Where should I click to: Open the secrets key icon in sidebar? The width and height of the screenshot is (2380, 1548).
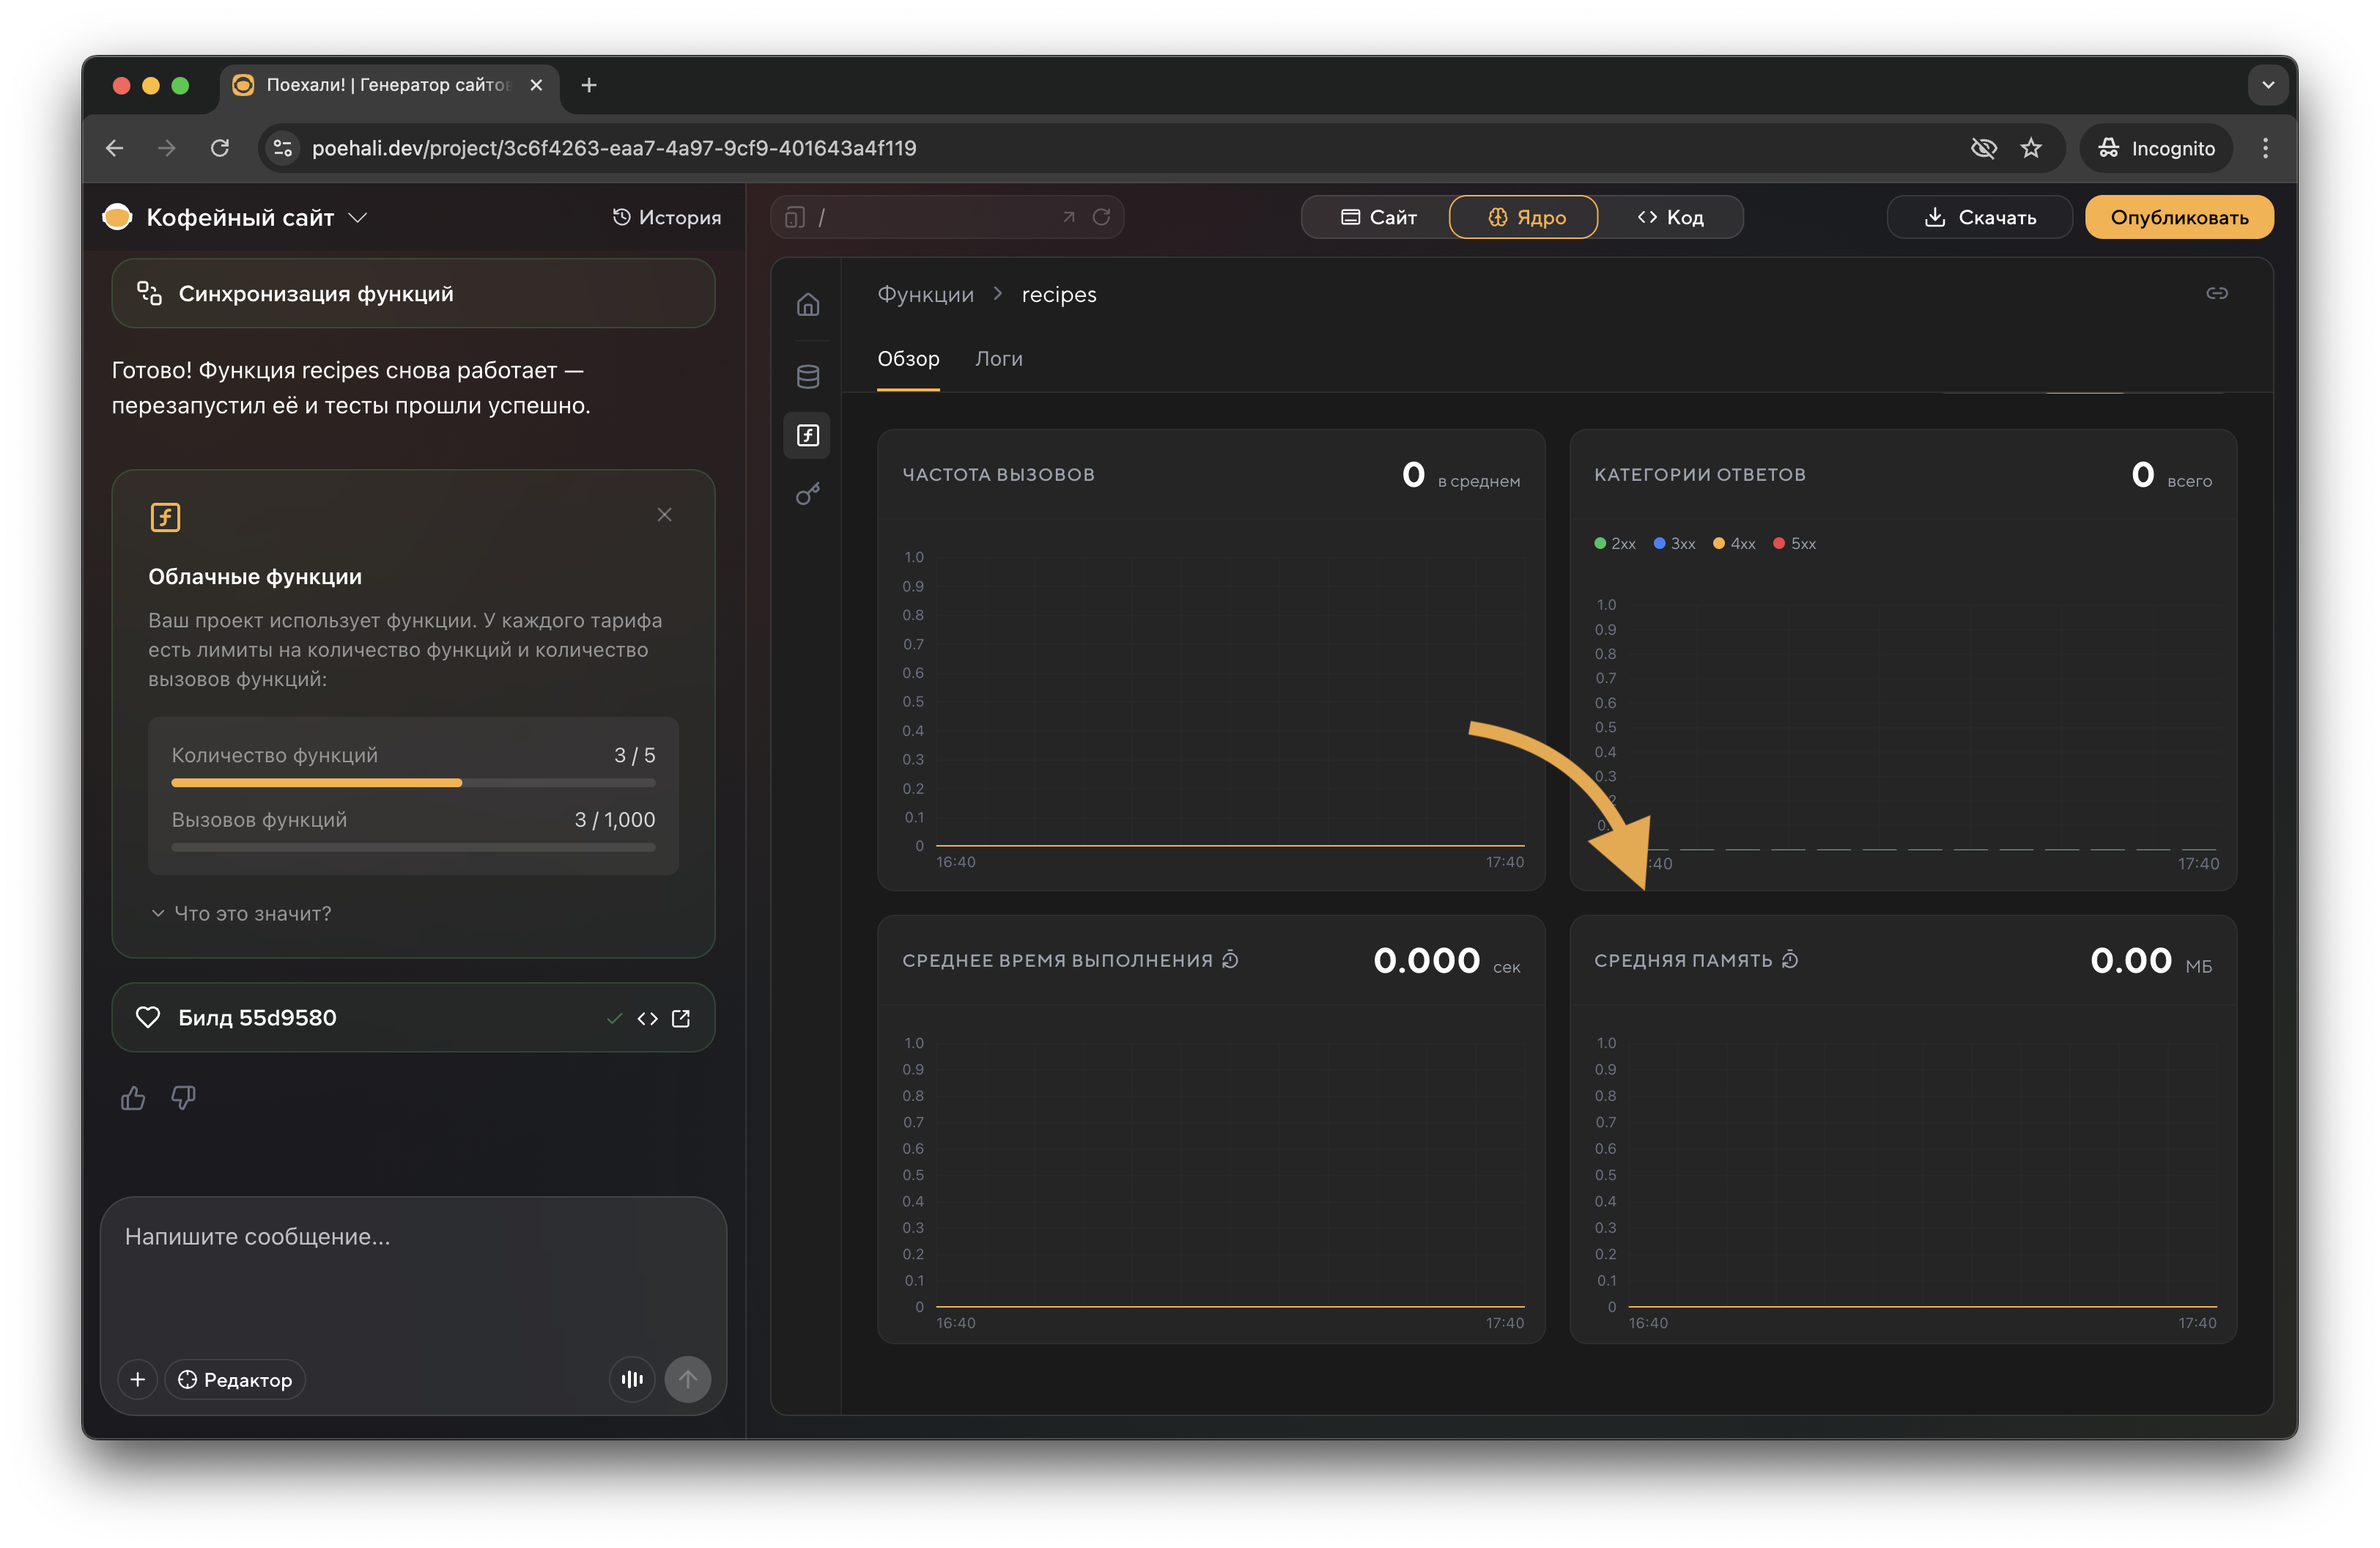[x=808, y=494]
